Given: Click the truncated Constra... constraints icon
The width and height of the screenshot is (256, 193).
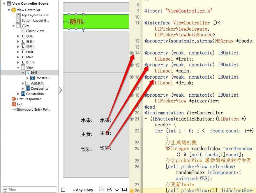Looking at the screenshot, I should (x=33, y=78).
